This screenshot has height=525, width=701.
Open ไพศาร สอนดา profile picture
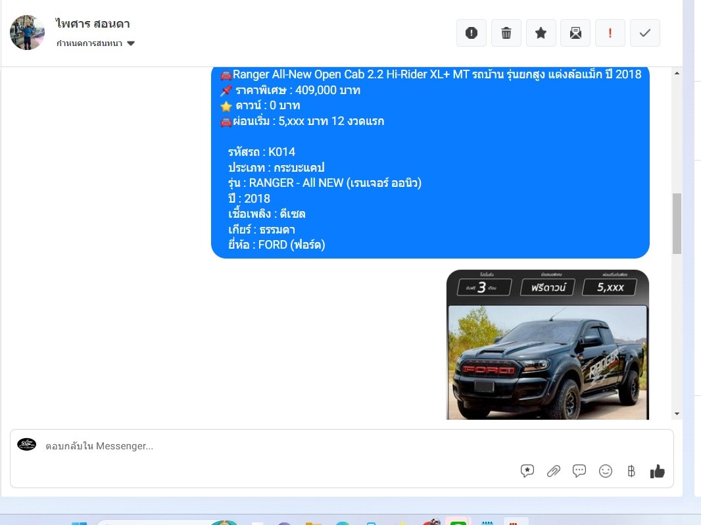pyautogui.click(x=27, y=33)
